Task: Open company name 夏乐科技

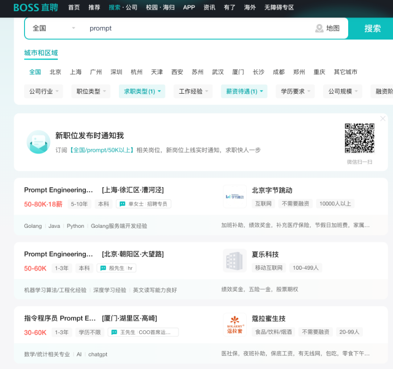Action: pyautogui.click(x=265, y=255)
